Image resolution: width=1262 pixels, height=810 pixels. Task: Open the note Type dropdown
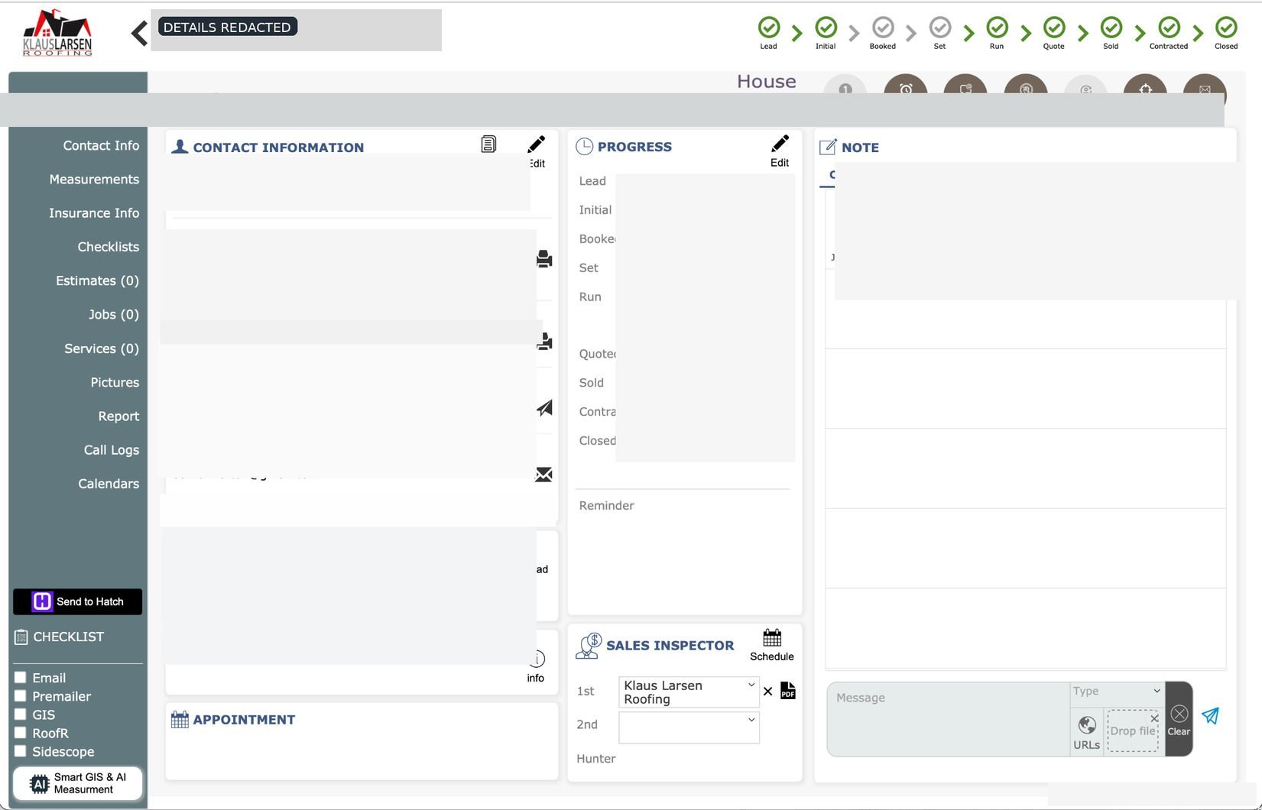point(1117,692)
